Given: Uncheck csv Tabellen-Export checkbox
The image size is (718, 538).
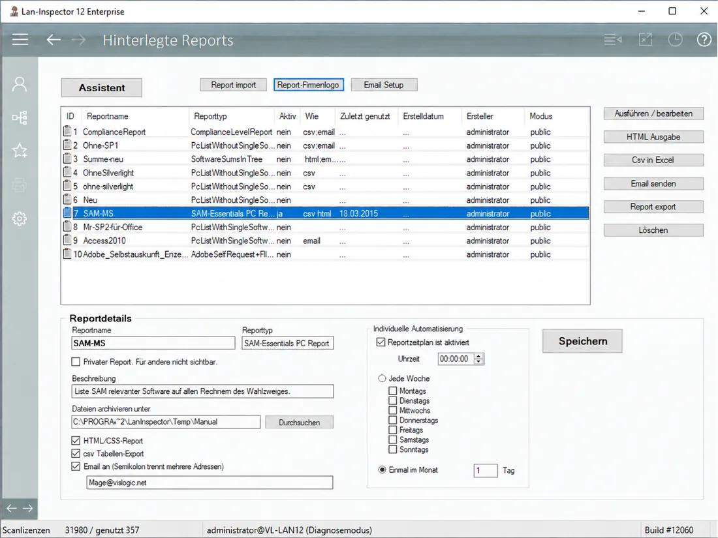Looking at the screenshot, I should pyautogui.click(x=76, y=453).
